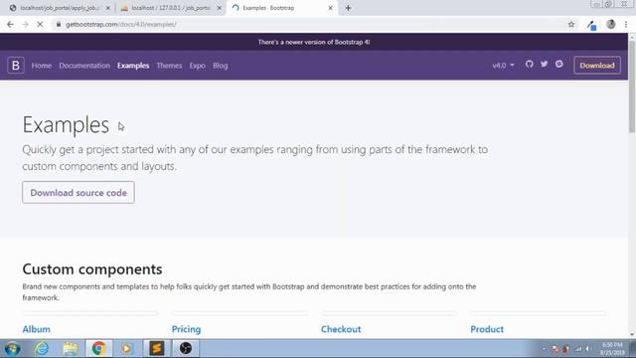Open OBS Studio taskbar icon
Viewport: 636px width, 358px height.
coord(186,349)
